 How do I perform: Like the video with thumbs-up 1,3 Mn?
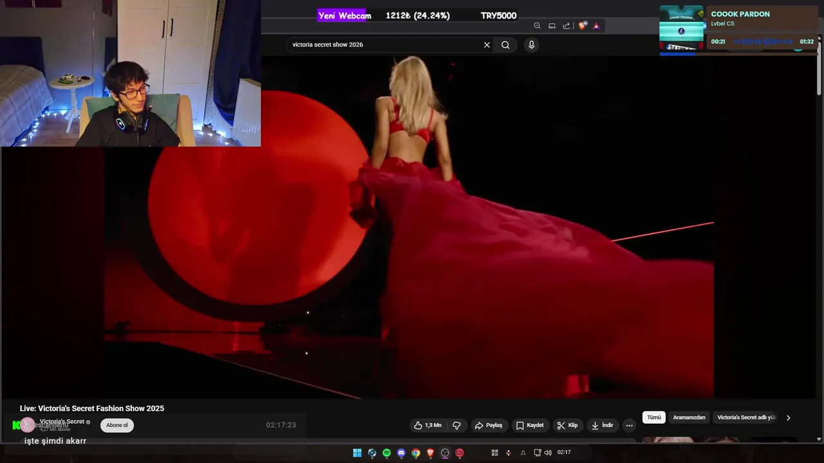[427, 425]
